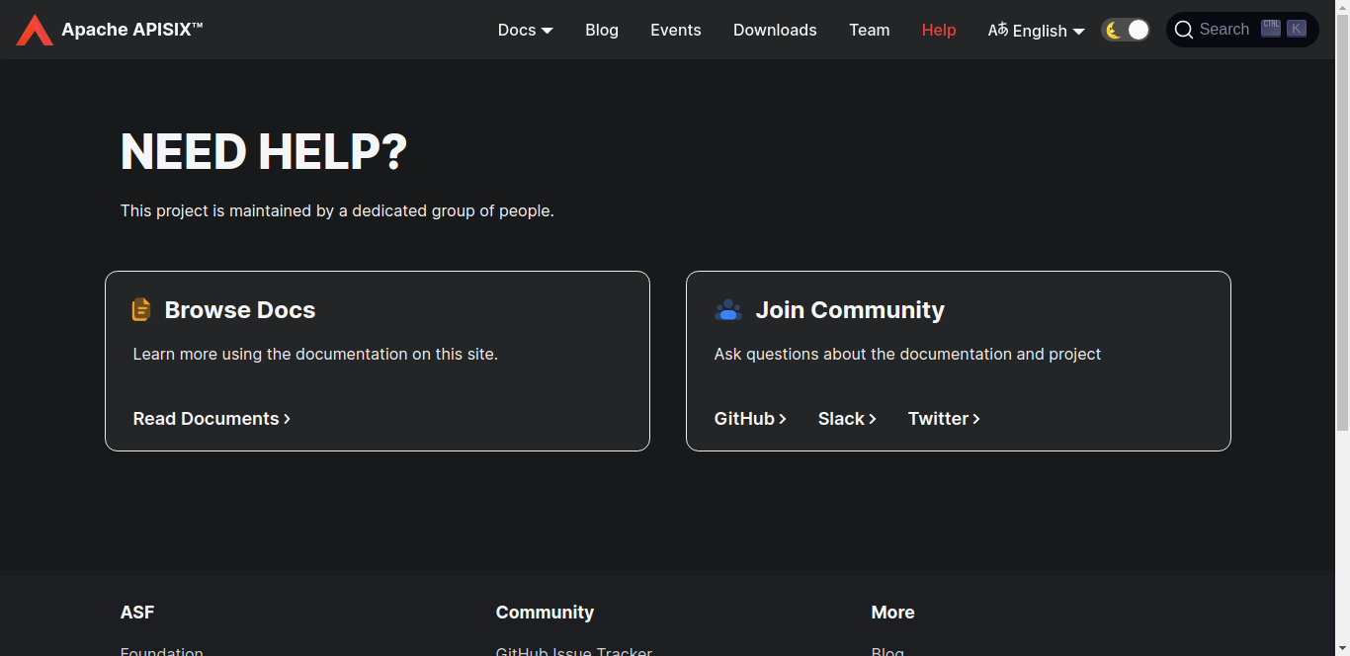Screen dimensions: 1350x656
Task: Go to the Downloads page
Action: point(775,30)
